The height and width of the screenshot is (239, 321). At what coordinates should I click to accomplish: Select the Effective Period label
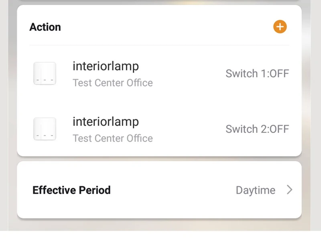71,190
